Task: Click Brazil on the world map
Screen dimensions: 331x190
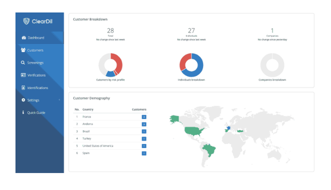Action: [x=210, y=150]
